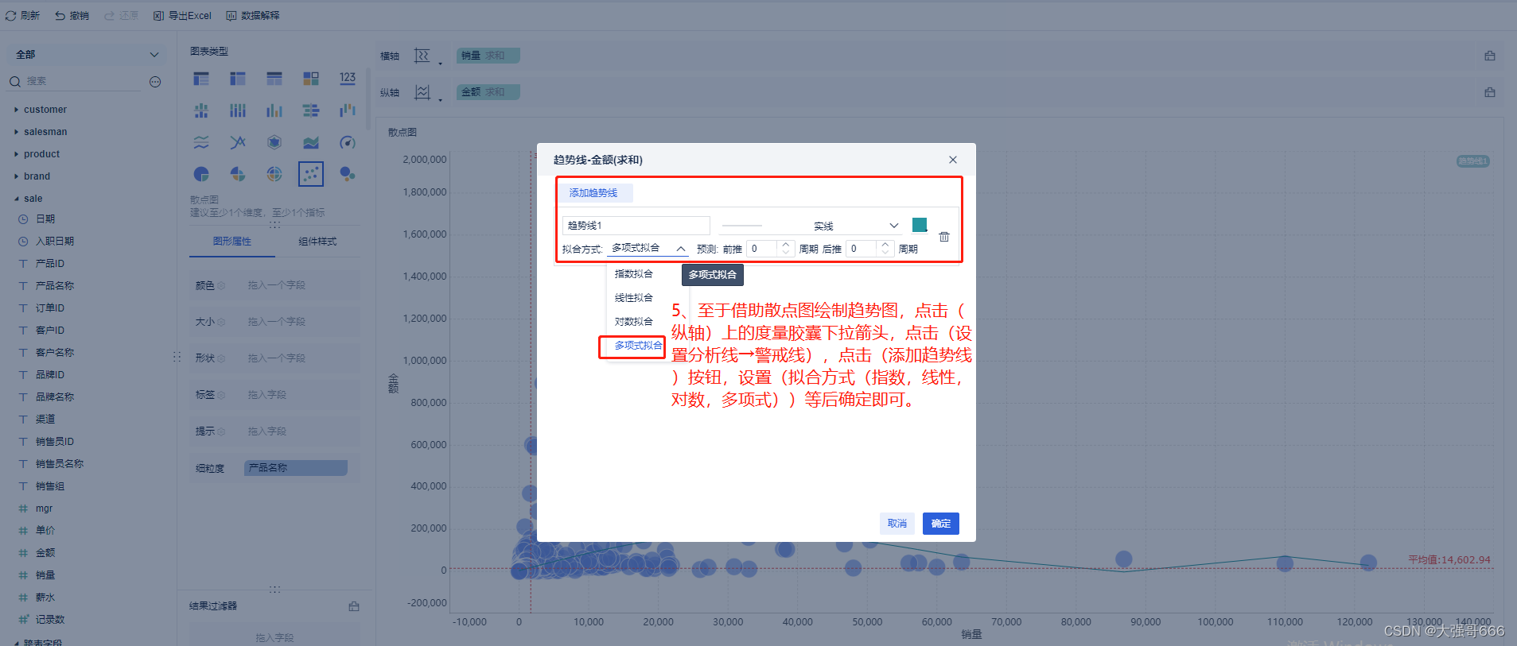Click the undo (撤销) toolbar icon
Image resolution: width=1517 pixels, height=646 pixels.
click(x=60, y=15)
